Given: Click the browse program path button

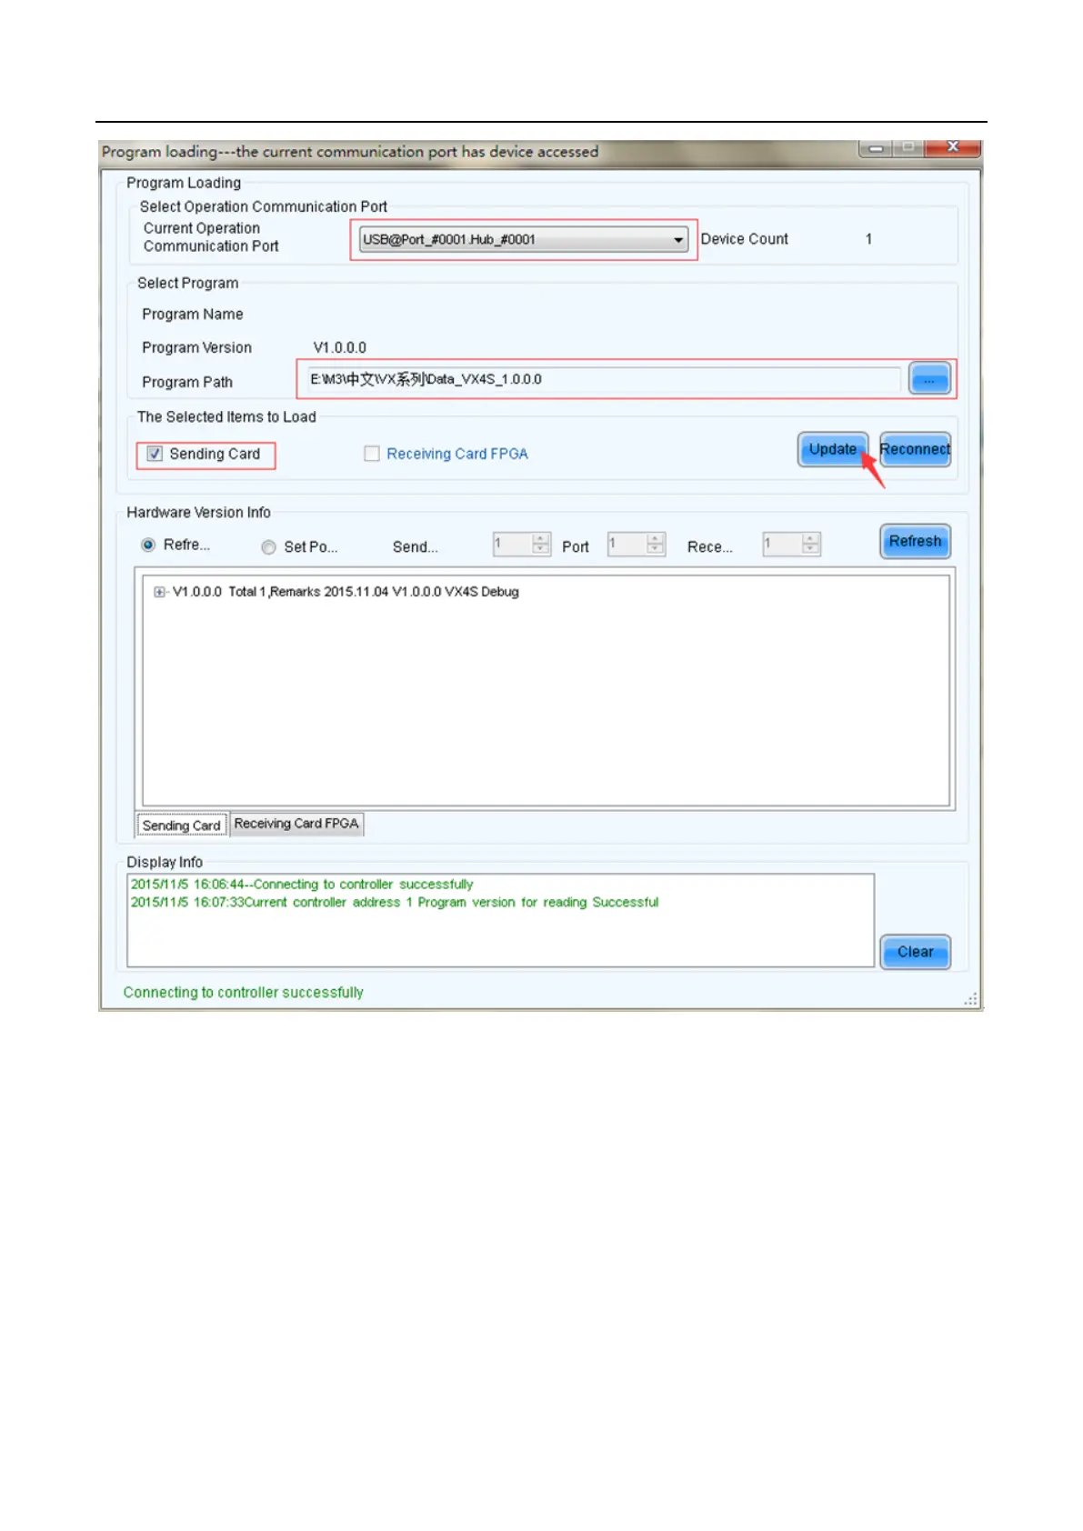Looking at the screenshot, I should click(x=929, y=379).
